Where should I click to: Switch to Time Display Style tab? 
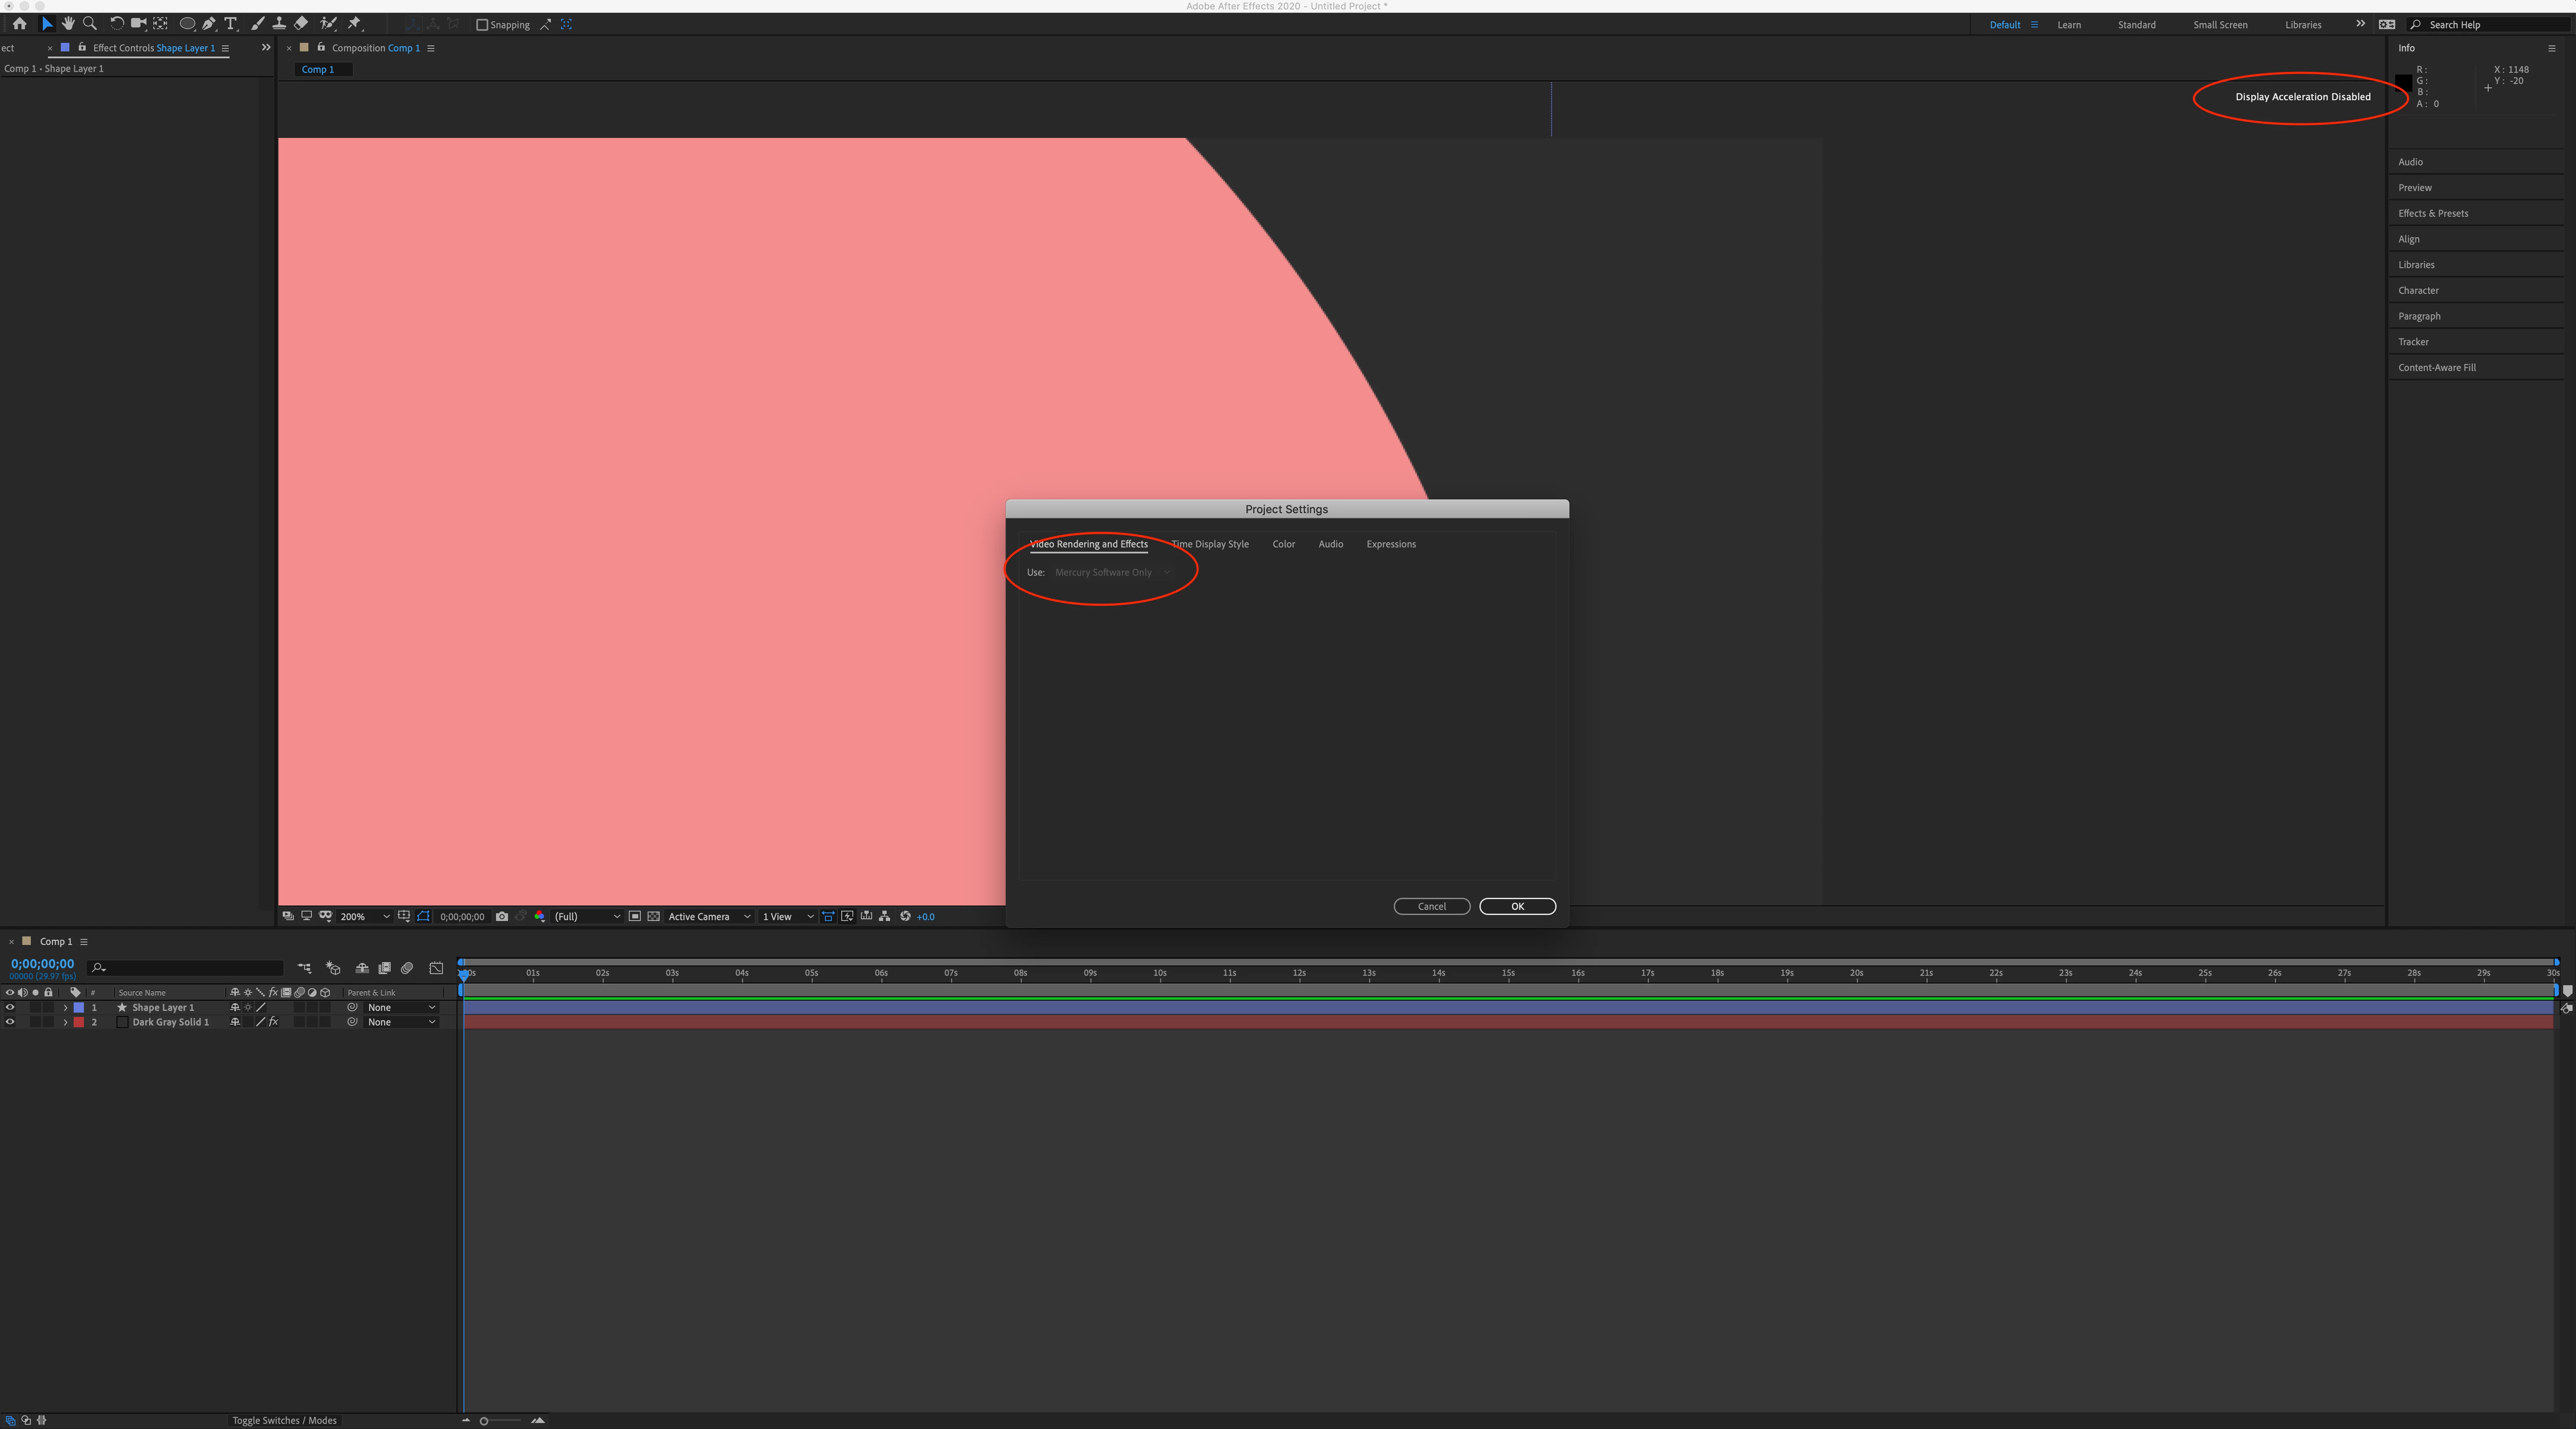[1210, 544]
